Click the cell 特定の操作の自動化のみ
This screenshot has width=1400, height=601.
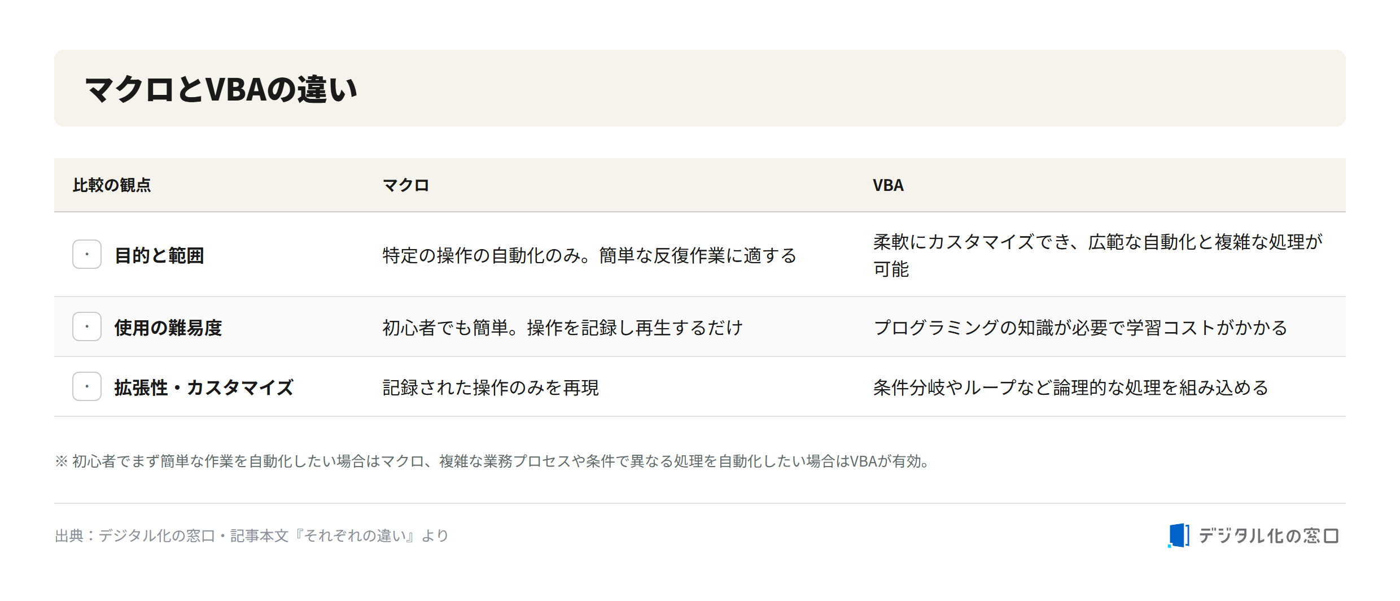coord(589,255)
